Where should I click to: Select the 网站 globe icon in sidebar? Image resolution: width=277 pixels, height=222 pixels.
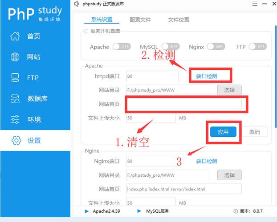coord(15,57)
